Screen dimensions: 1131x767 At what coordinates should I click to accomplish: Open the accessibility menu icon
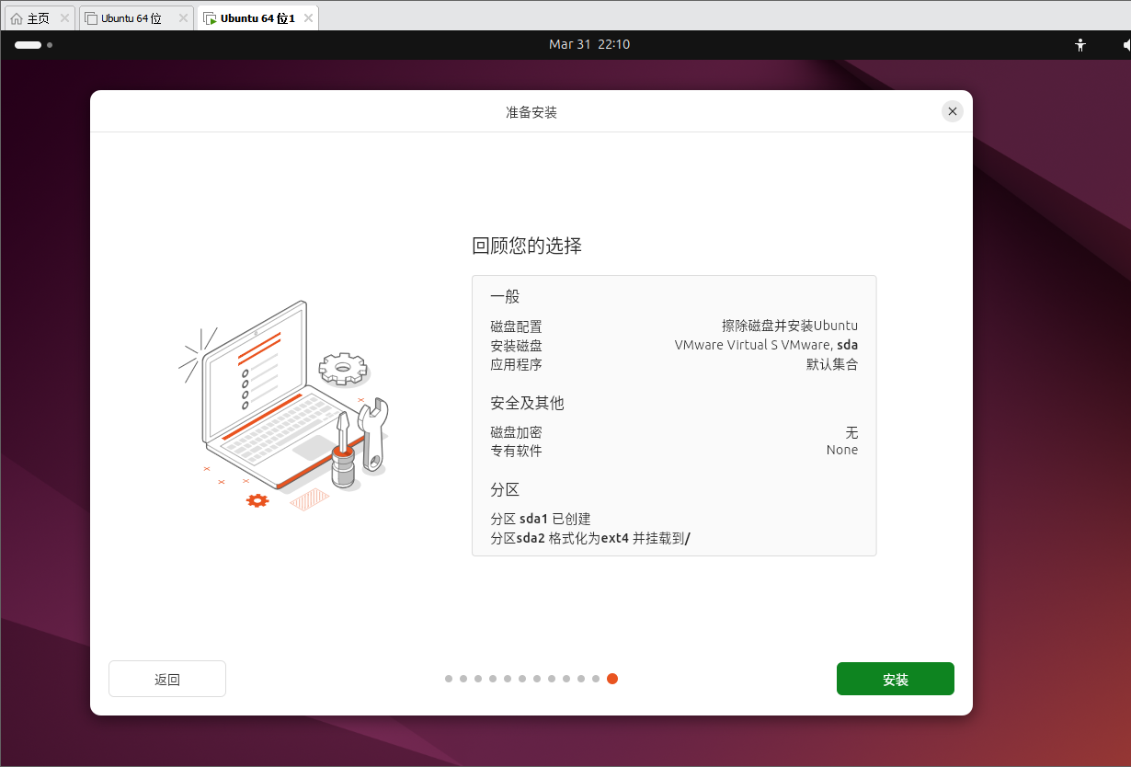(x=1080, y=44)
